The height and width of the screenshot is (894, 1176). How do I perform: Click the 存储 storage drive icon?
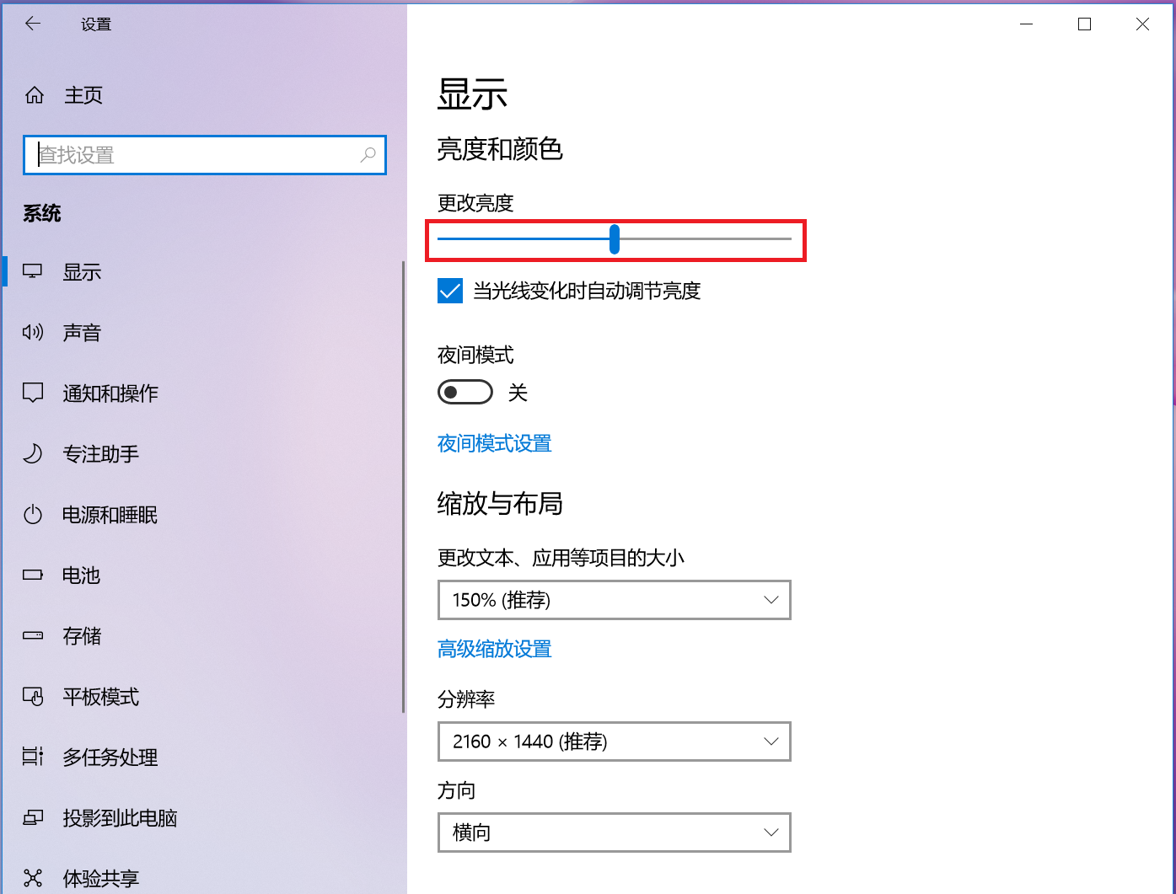tap(33, 636)
